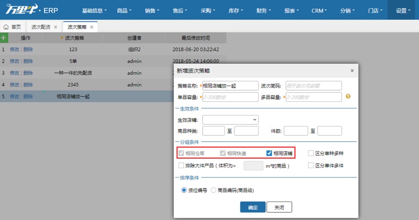Click 修改 for 一种一件的先配货 row
The image size is (419, 220).
15,73
